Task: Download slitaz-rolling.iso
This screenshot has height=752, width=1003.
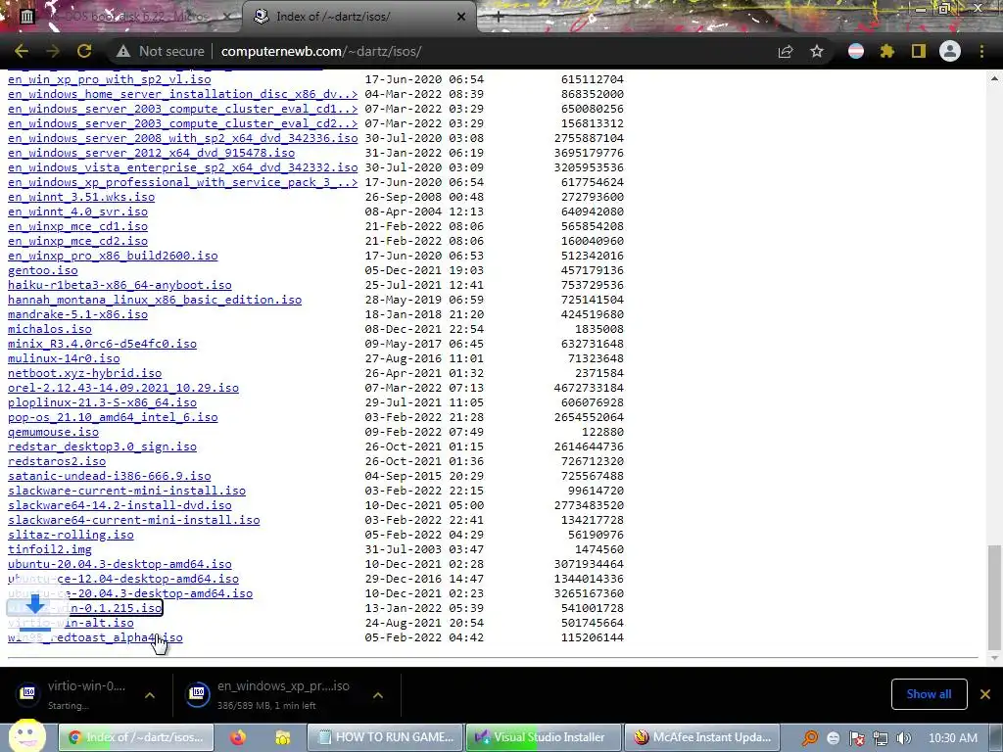Action: [x=71, y=536]
